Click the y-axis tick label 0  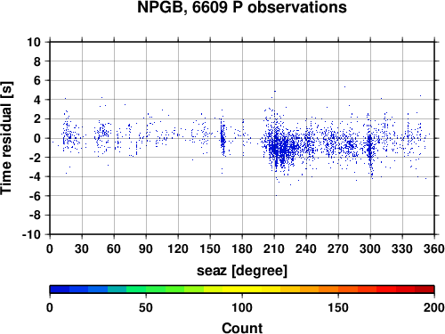click(37, 138)
